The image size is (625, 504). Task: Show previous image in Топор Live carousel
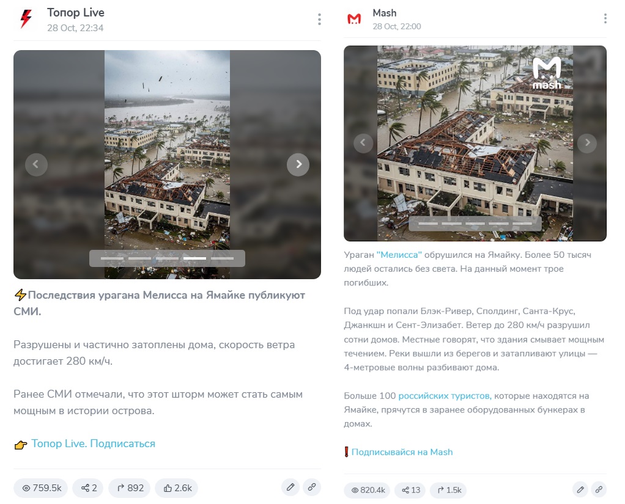36,164
